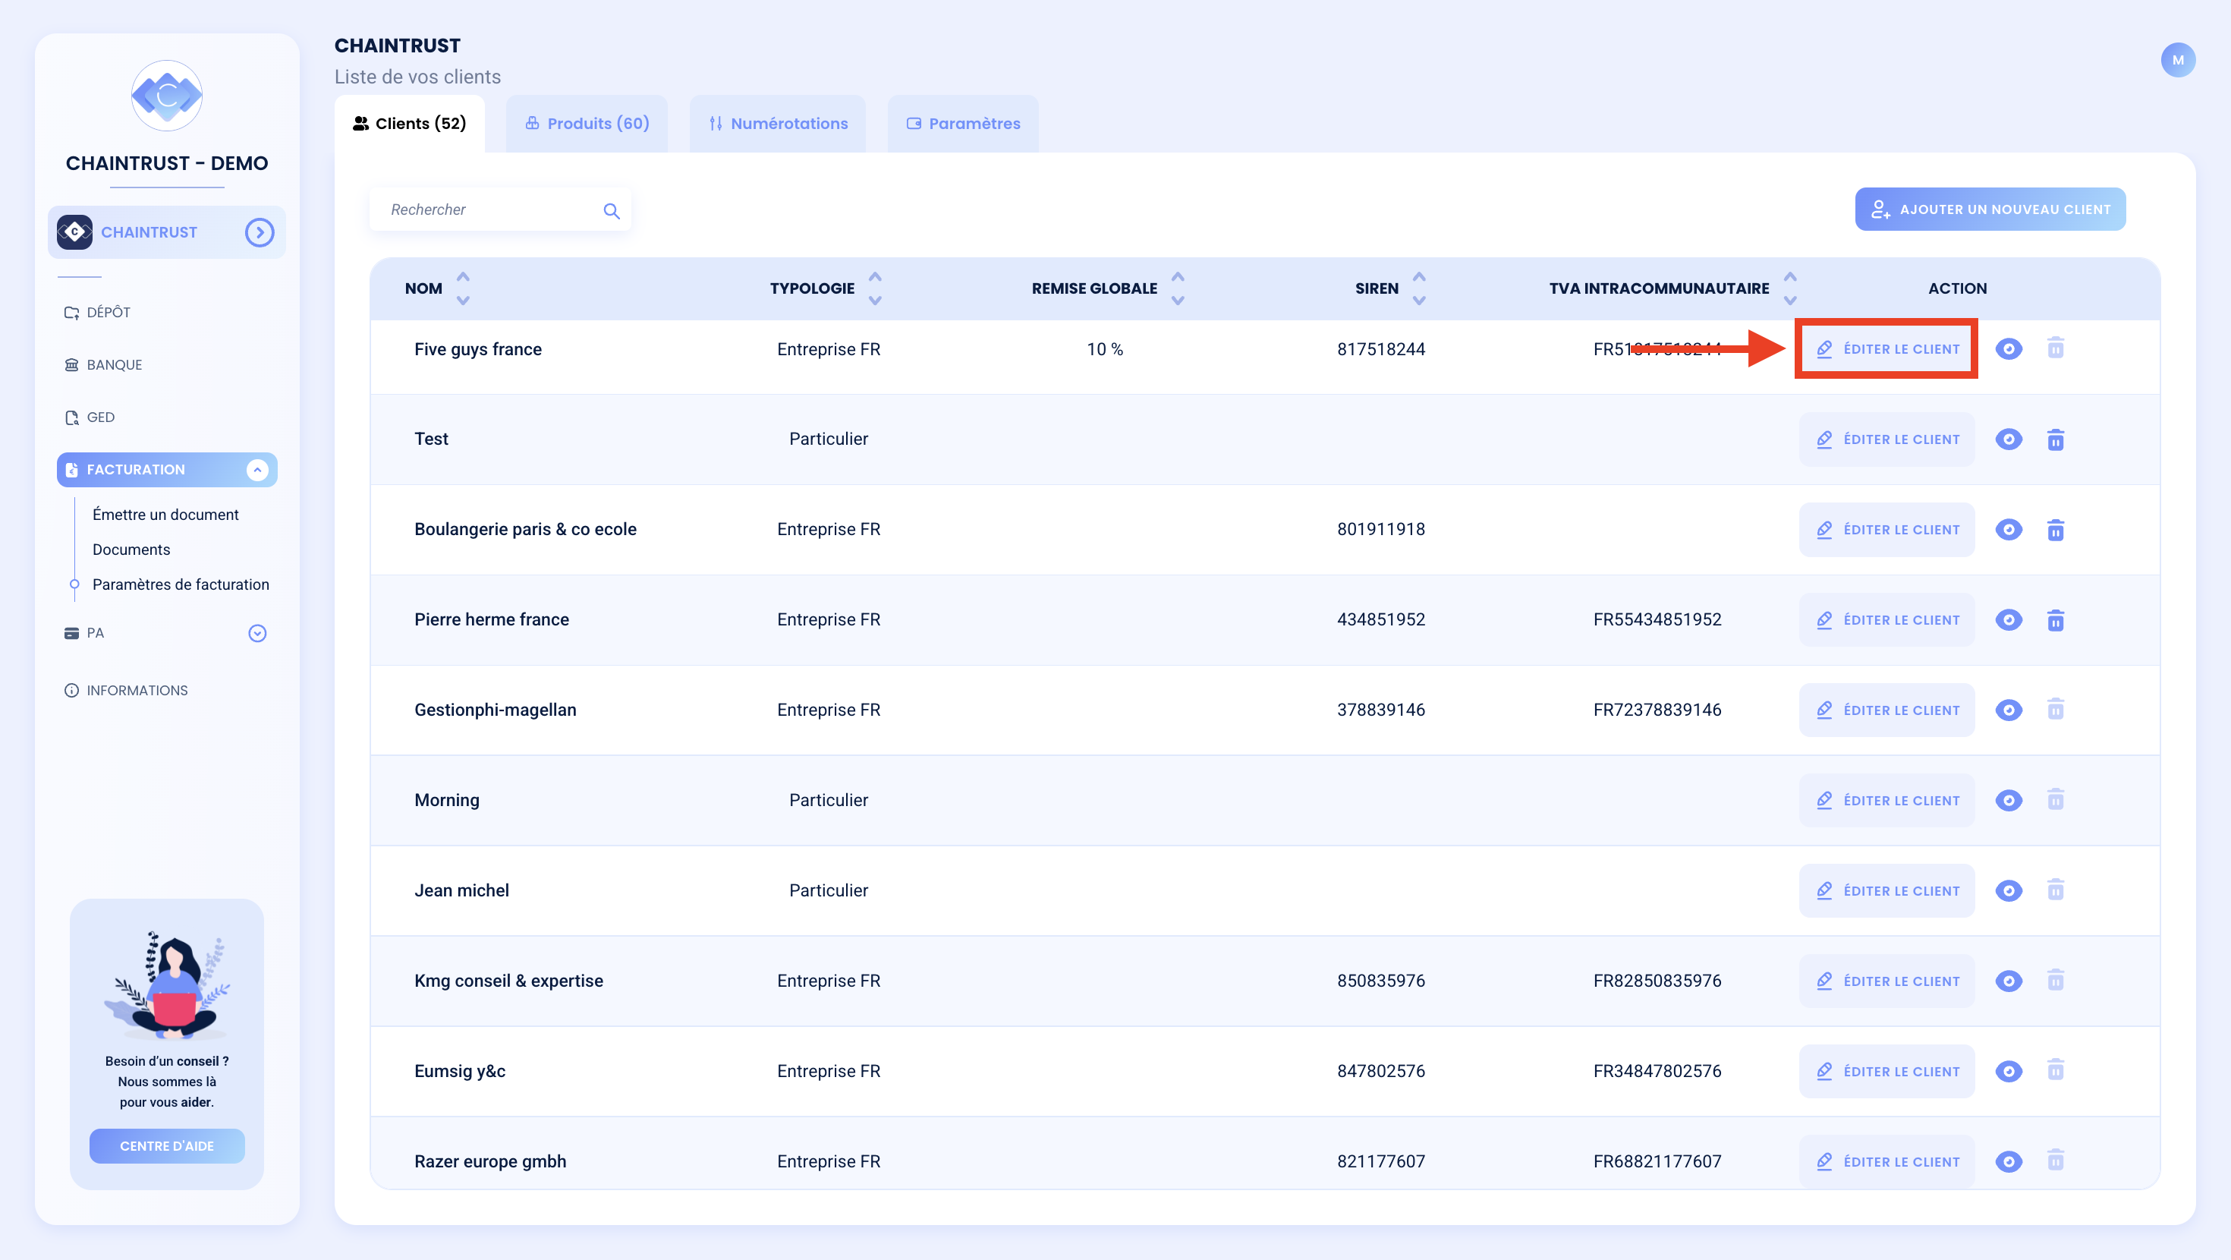
Task: Edit the Gestionphi-magellan client
Action: [x=1886, y=710]
